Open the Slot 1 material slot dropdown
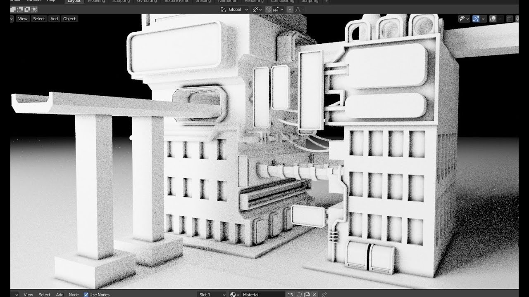Screen dimensions: 529x297 coord(212,295)
